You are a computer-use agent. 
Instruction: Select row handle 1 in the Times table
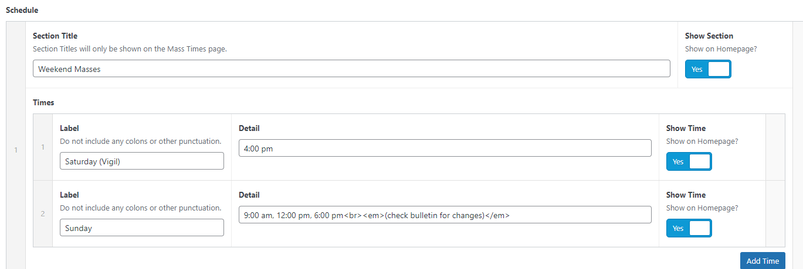click(43, 147)
